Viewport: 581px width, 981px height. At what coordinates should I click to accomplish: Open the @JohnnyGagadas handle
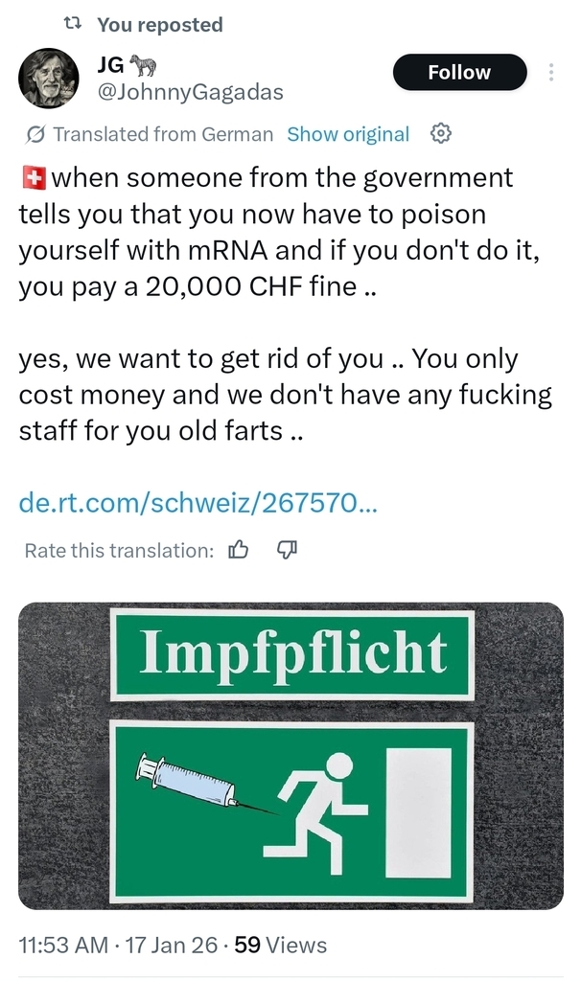pos(190,92)
